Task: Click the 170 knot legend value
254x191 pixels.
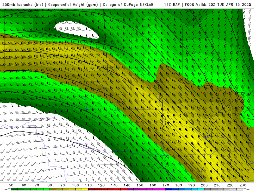Action: [166, 185]
